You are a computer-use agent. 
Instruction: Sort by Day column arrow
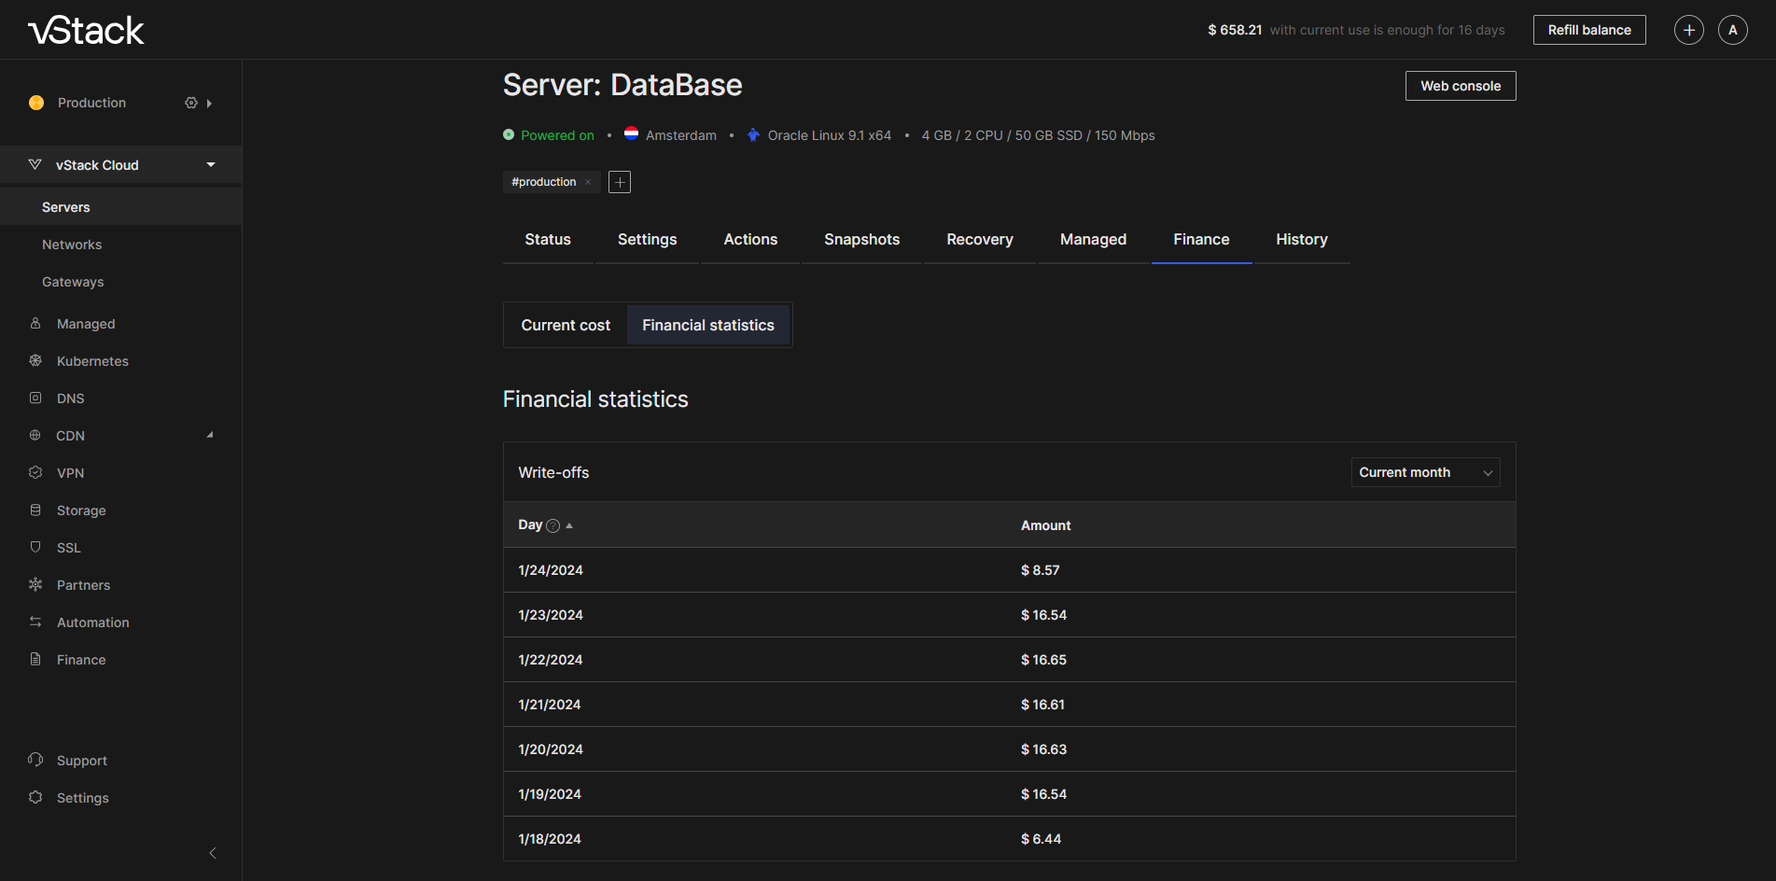point(569,525)
